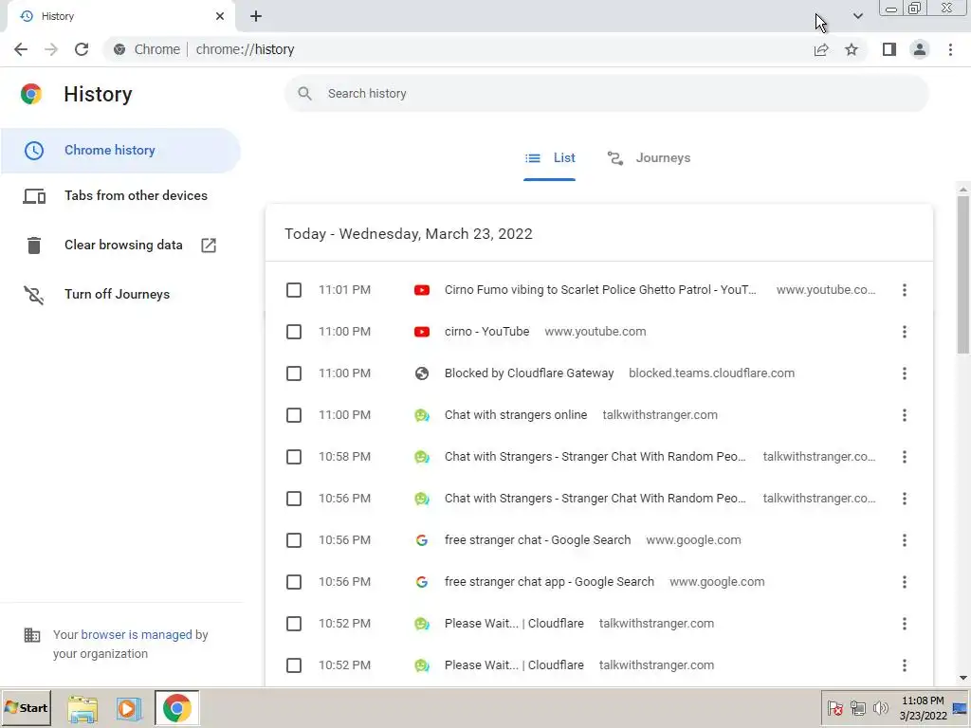
Task: Click the volume speaker tray icon
Action: (x=880, y=707)
